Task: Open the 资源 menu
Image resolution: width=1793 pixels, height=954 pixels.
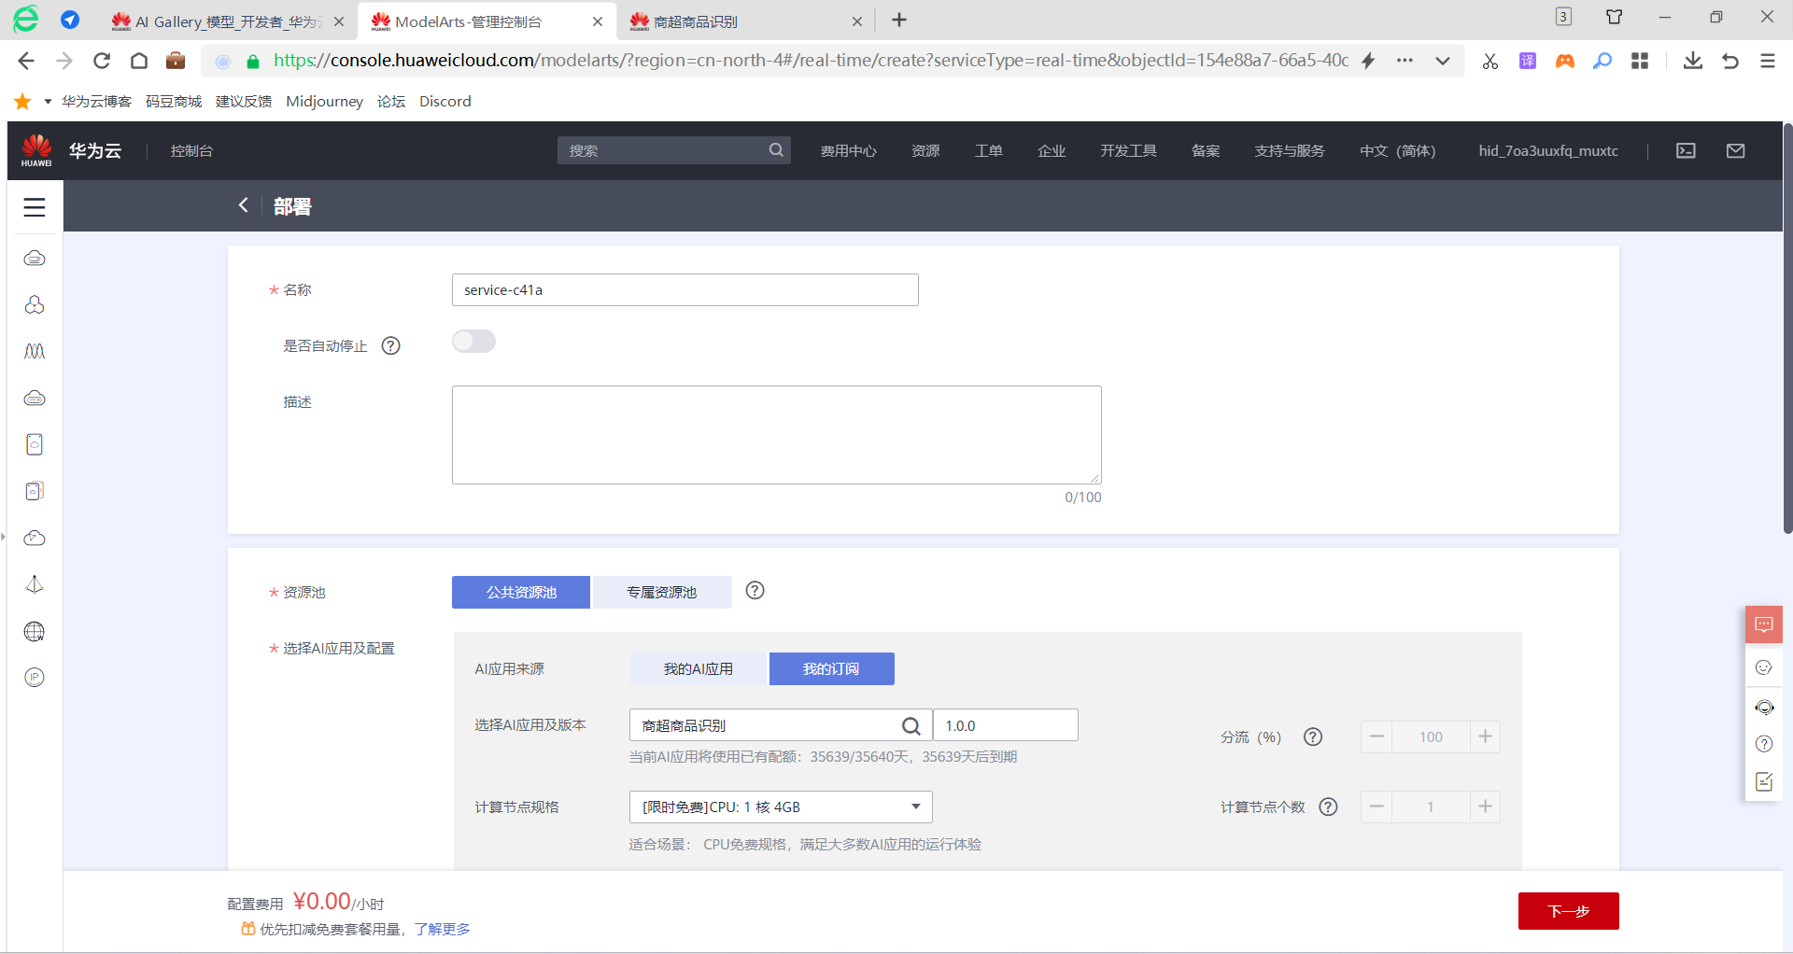Action: (925, 150)
